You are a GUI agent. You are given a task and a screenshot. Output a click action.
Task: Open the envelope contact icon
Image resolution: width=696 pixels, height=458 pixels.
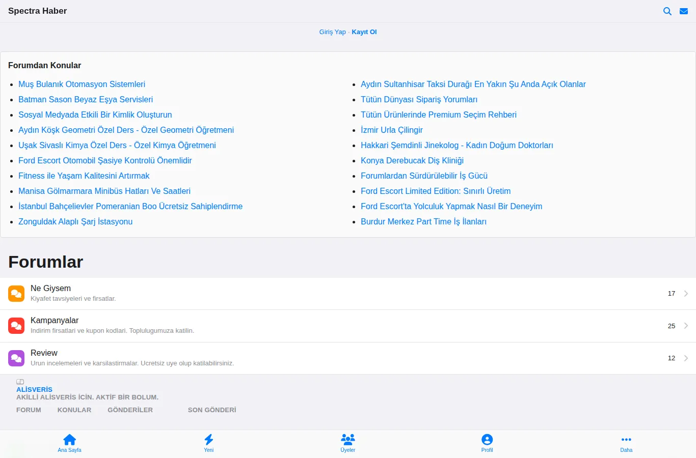point(684,11)
